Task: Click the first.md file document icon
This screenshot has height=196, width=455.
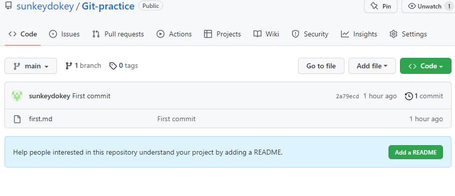Action: tap(17, 119)
